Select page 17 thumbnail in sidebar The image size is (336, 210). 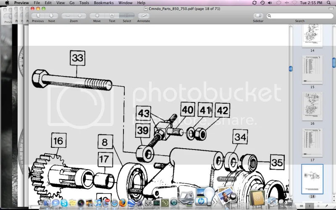pos(312,142)
